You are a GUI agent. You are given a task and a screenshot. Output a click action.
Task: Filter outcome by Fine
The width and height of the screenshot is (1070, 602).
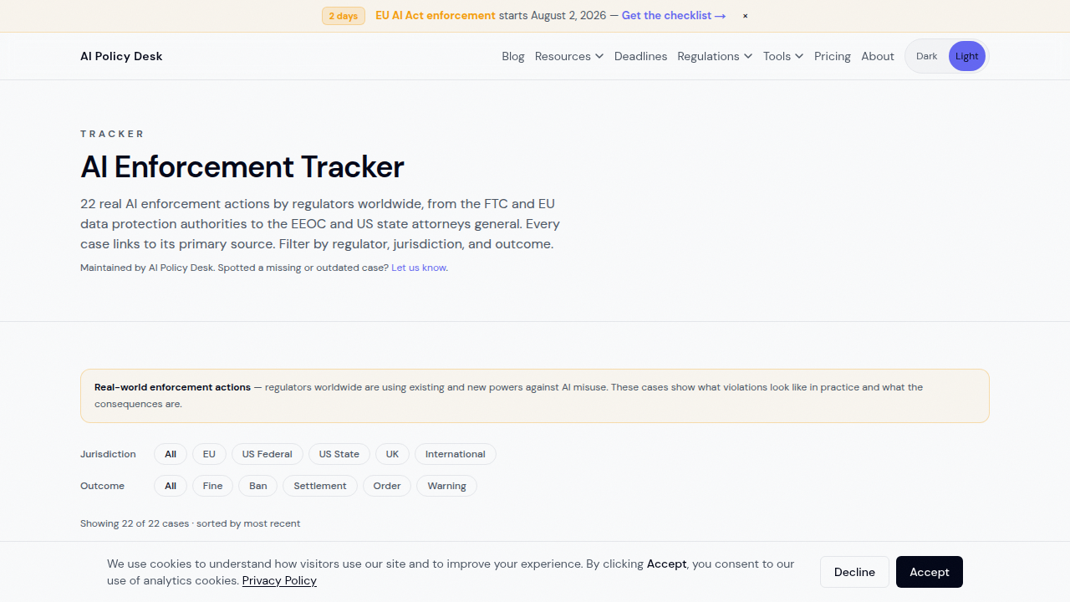tap(213, 486)
